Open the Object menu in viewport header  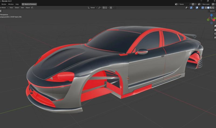point(28,8)
